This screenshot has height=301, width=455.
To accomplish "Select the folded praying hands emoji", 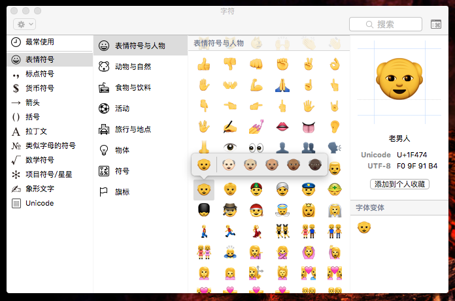I will pos(282,85).
